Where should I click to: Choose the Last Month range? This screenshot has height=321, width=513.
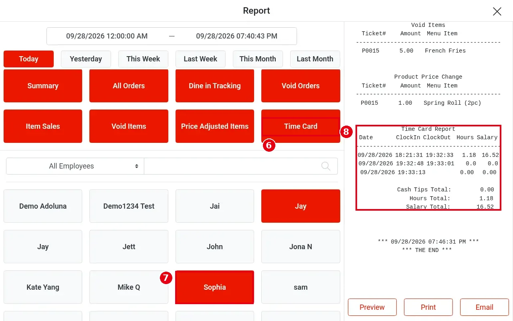click(315, 59)
